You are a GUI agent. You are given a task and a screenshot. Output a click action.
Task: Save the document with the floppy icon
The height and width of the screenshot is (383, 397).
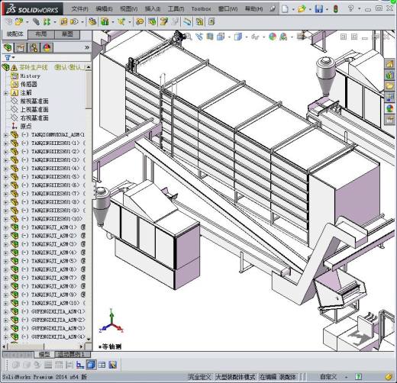pyautogui.click(x=318, y=9)
